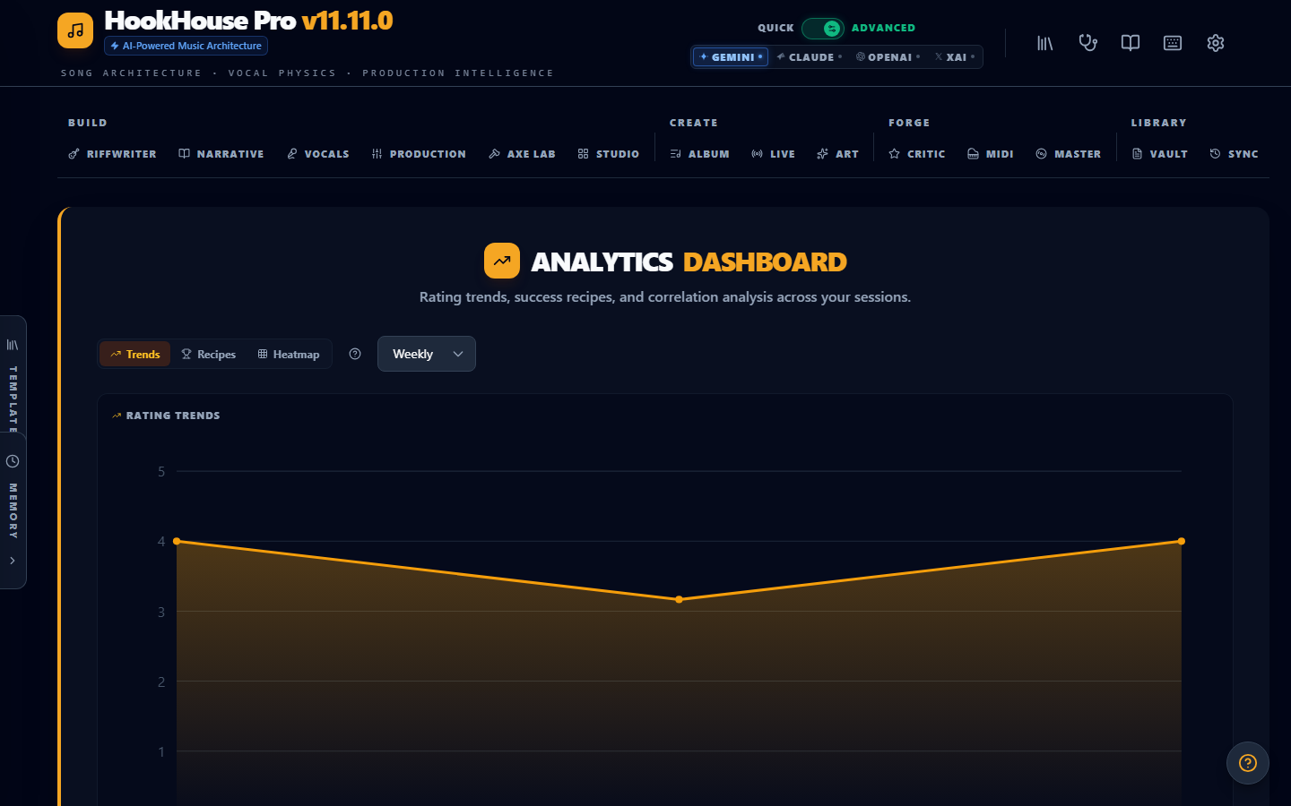Open the Vault in the Library section
Viewport: 1291px width, 806px height.
[x=1159, y=153]
